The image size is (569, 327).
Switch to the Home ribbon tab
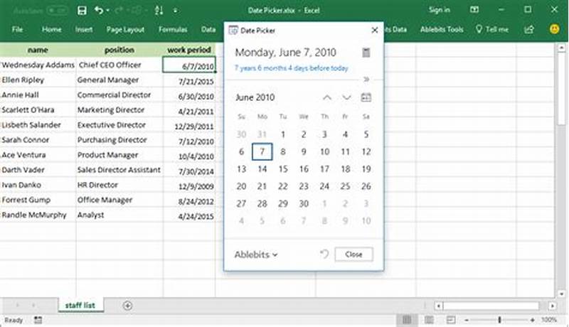pos(51,29)
